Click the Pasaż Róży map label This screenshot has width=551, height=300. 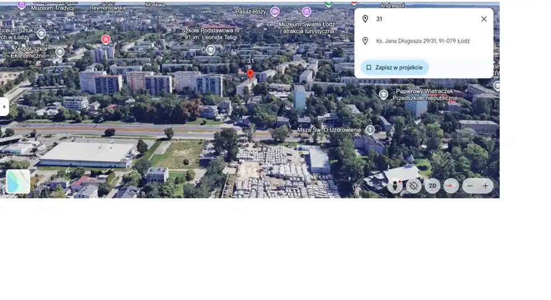[x=251, y=11]
